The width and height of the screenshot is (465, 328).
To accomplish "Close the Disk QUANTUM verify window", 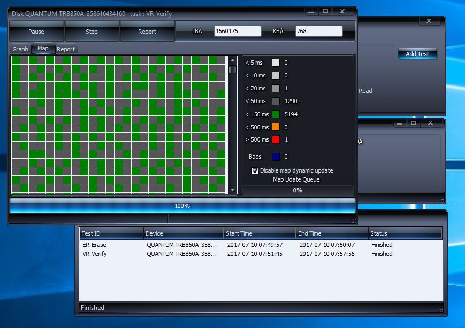I will point(342,12).
